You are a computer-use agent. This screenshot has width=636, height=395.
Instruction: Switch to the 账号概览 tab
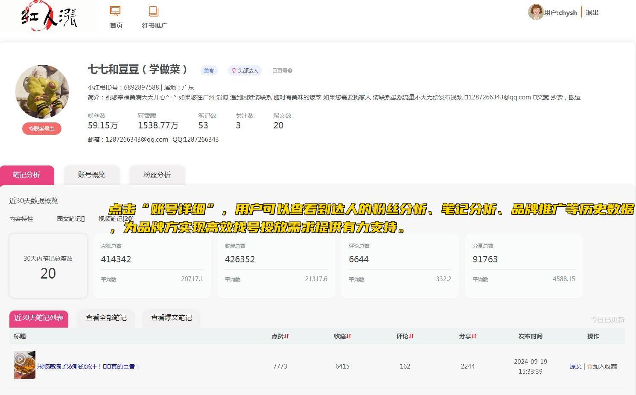pyautogui.click(x=92, y=175)
